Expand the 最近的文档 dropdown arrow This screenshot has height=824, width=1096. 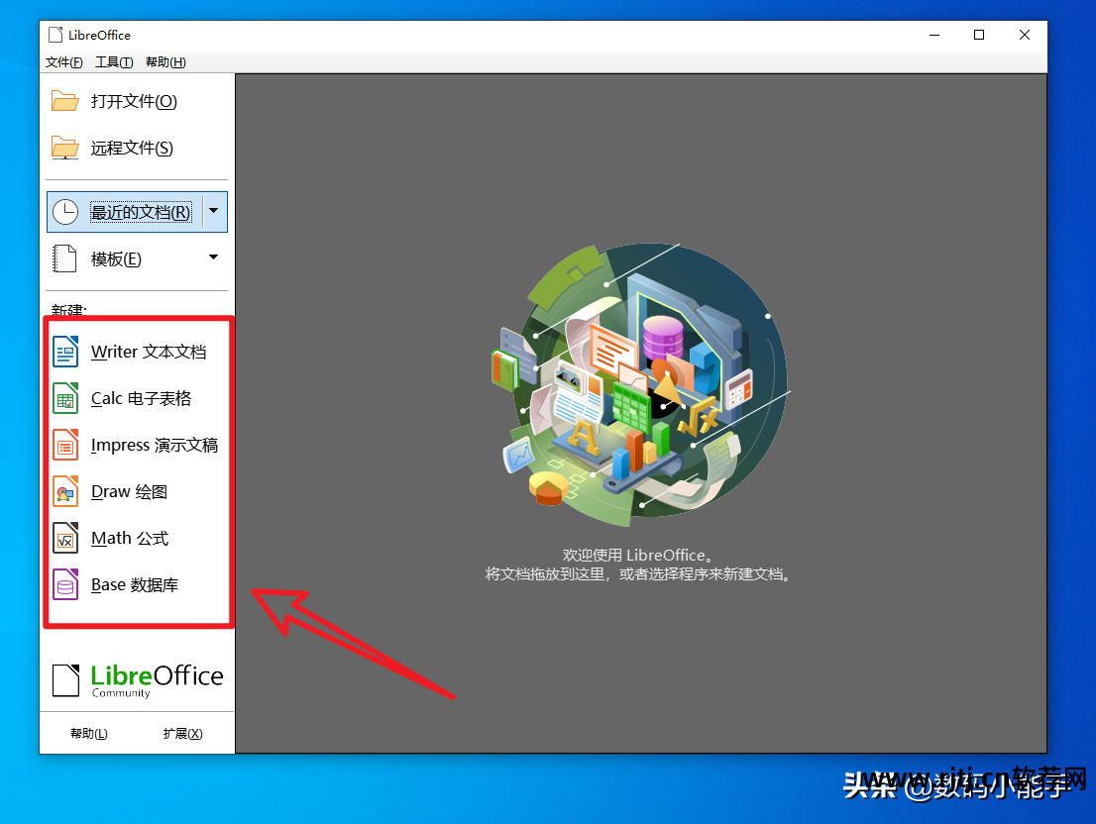214,211
